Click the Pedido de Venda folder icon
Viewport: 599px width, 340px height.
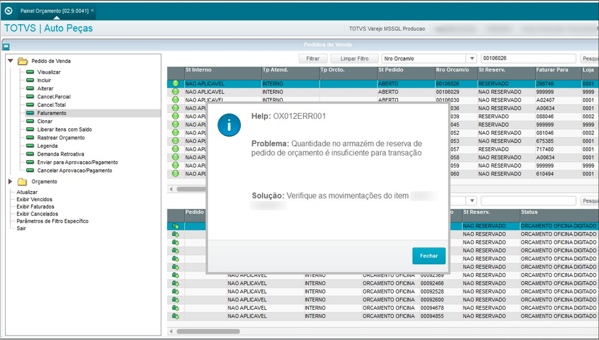(x=23, y=61)
